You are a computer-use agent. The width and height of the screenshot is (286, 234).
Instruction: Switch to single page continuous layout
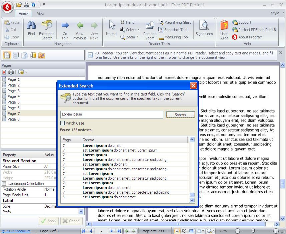(x=177, y=231)
